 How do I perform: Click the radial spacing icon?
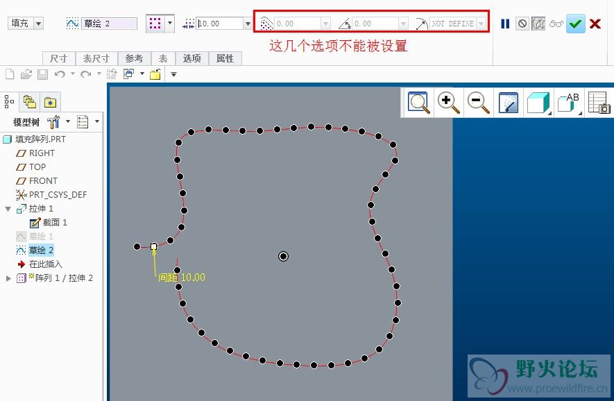[421, 24]
